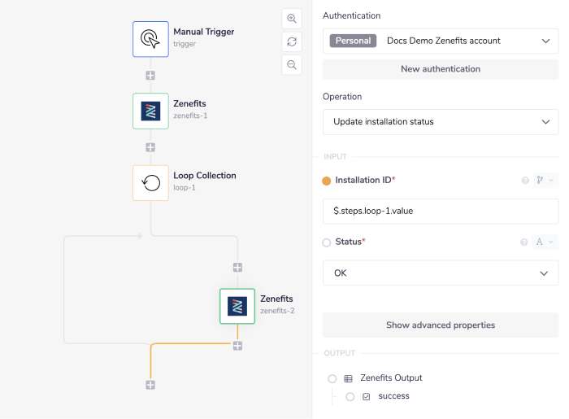Open help for Installation ID field
The image size is (569, 419).
(525, 181)
